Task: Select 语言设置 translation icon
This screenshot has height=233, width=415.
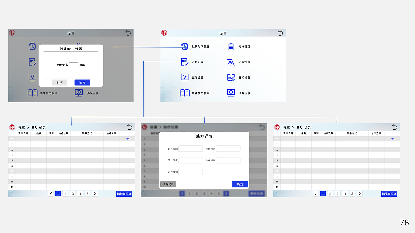Action: click(231, 62)
